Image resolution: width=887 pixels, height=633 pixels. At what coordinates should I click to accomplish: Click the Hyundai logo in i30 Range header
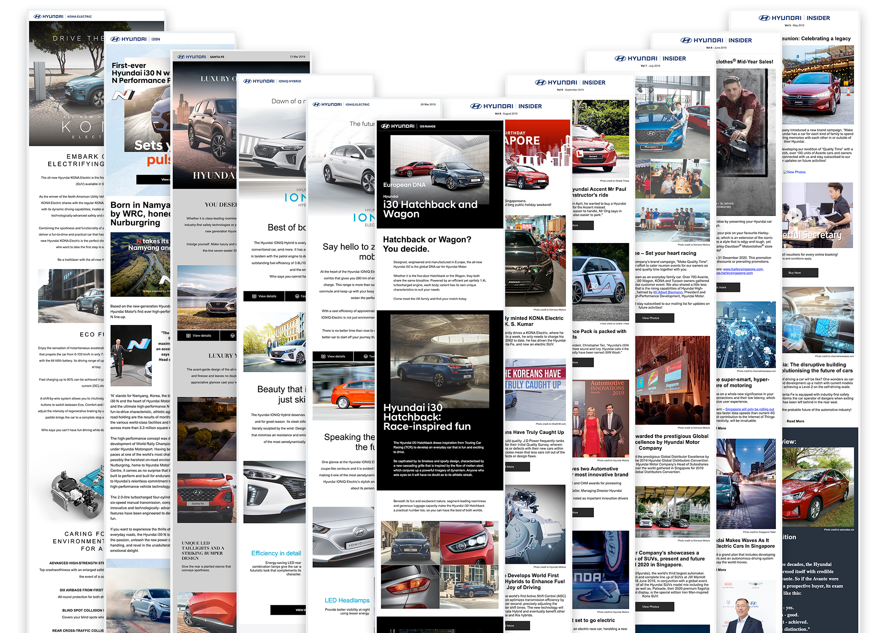click(x=397, y=126)
